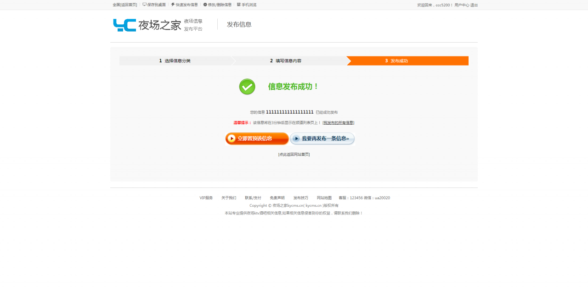Screen dimensions: 588x292
Task: Click the 客服：123456 contact text
Action: coord(351,198)
